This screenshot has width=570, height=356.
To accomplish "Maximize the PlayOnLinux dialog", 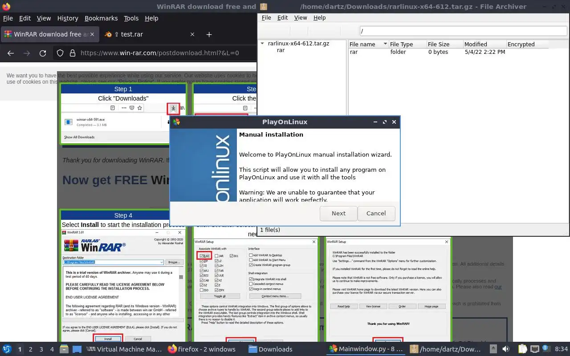I will click(x=385, y=122).
